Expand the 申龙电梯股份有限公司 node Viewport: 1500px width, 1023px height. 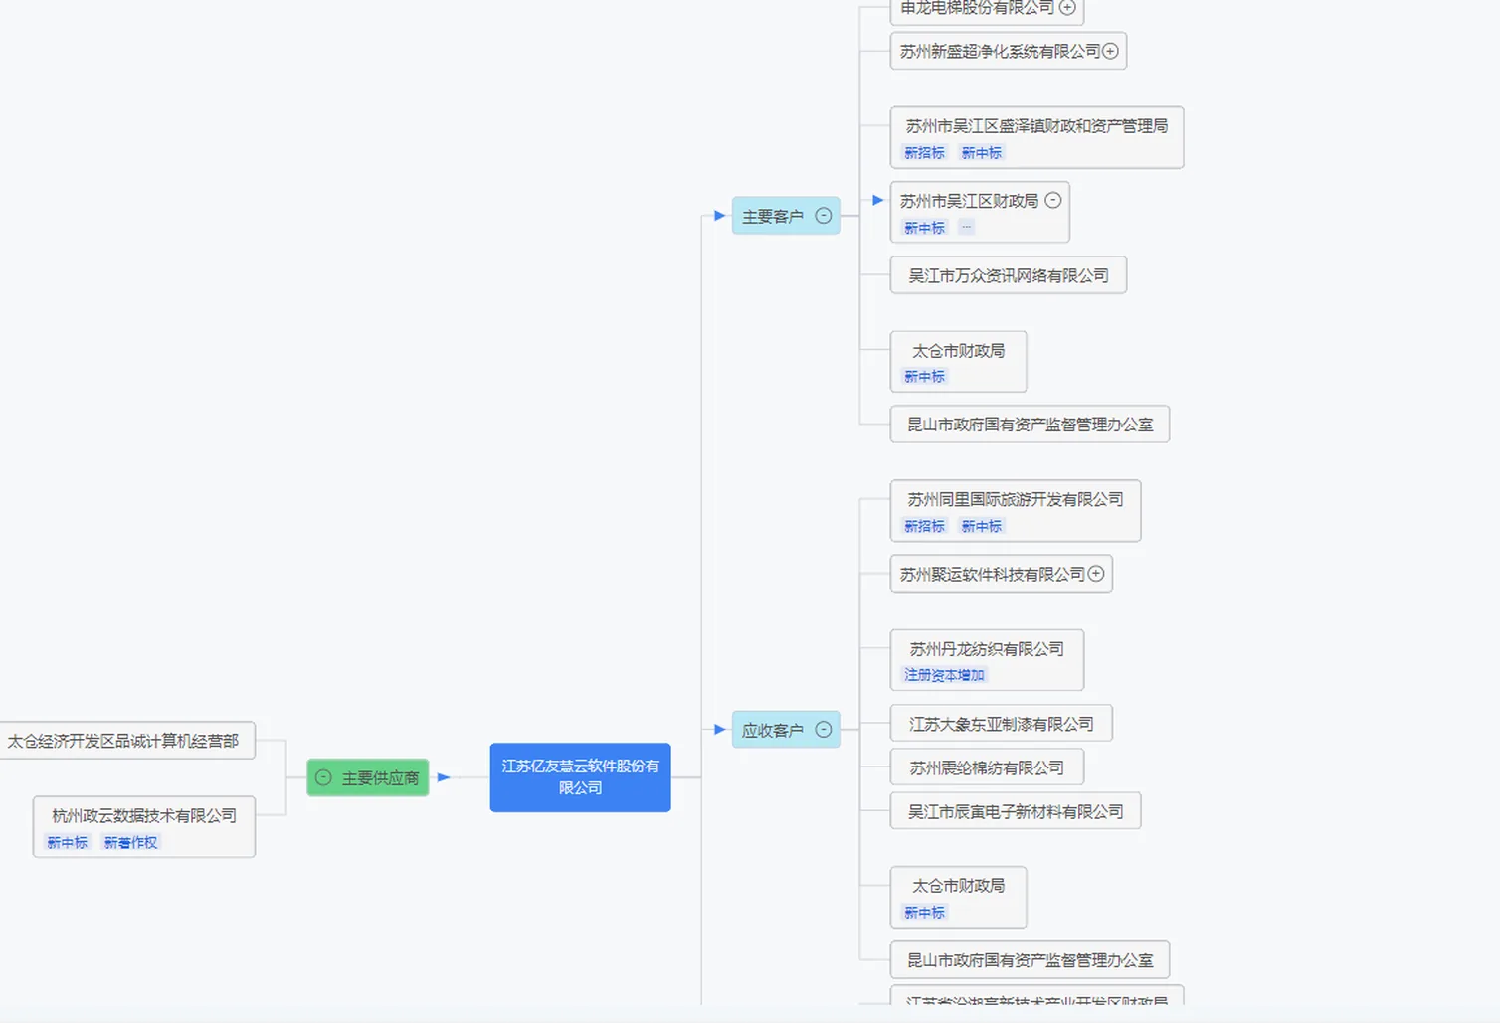coord(1067,8)
